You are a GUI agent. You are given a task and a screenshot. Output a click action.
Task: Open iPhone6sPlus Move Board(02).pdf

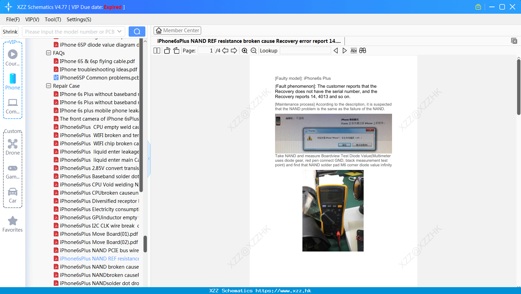[96, 242]
